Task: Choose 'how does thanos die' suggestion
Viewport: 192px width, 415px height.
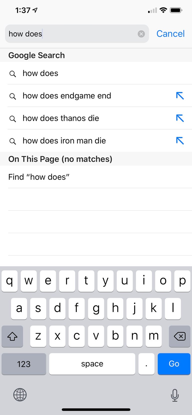Action: (61, 118)
